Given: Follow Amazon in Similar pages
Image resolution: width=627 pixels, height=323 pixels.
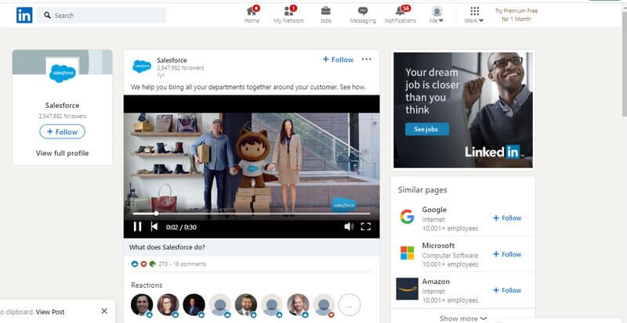Looking at the screenshot, I should click(x=507, y=290).
